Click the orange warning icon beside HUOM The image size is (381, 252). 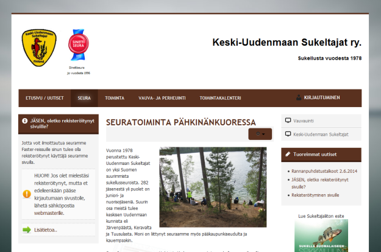[x=27, y=194]
